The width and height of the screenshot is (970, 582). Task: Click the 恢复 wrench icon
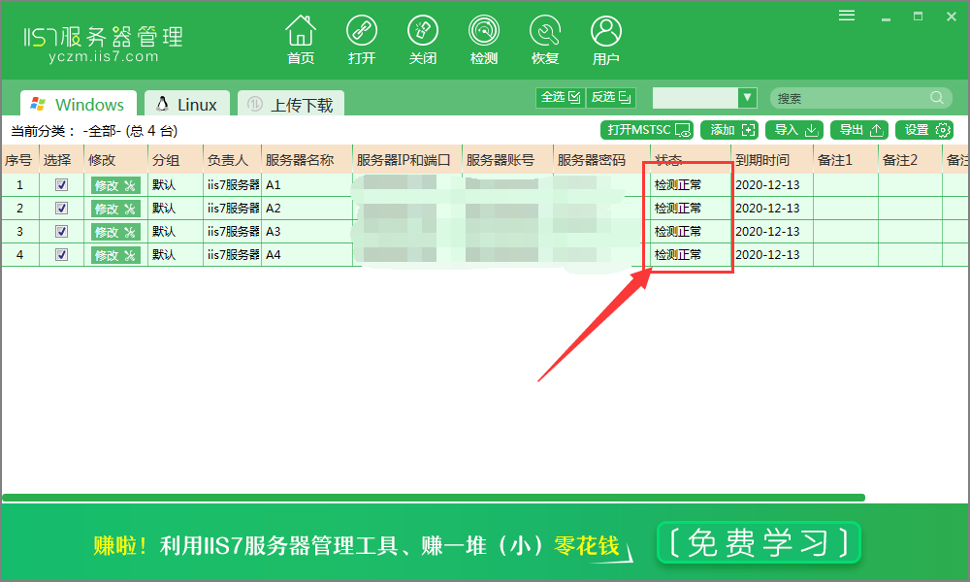[545, 40]
